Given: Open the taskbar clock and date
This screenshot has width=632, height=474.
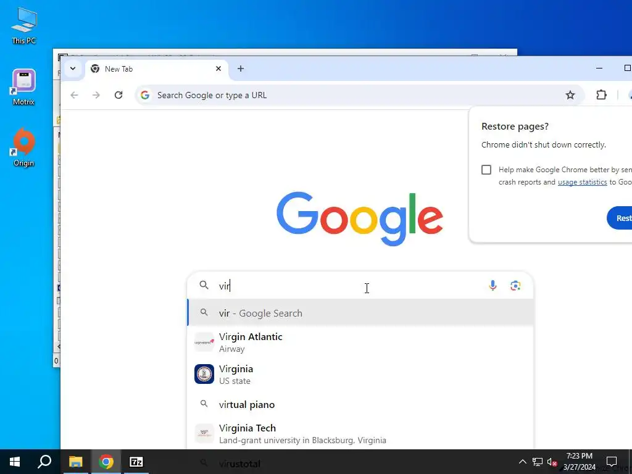Looking at the screenshot, I should tap(579, 462).
